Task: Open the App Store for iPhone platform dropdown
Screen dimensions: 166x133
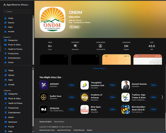Action: (x=17, y=5)
